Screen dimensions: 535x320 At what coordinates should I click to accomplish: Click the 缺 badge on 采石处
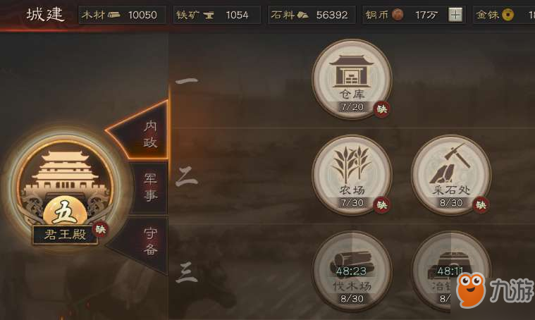pyautogui.click(x=481, y=205)
